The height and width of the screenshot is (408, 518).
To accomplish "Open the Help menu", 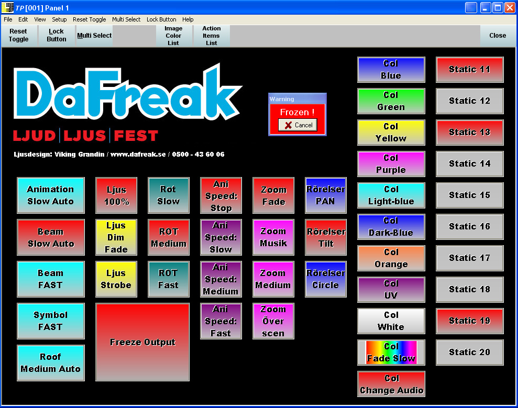I will [188, 19].
